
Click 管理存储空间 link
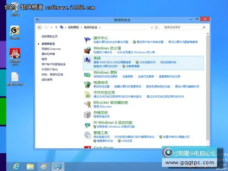tap(101, 117)
